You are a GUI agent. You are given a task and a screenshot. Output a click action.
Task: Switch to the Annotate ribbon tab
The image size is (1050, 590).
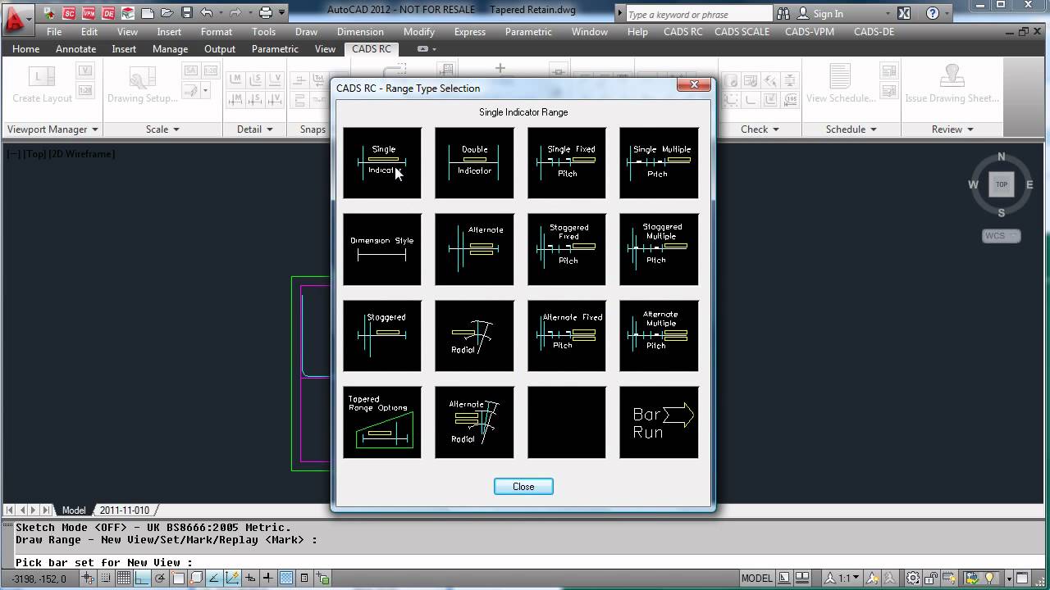click(x=75, y=49)
